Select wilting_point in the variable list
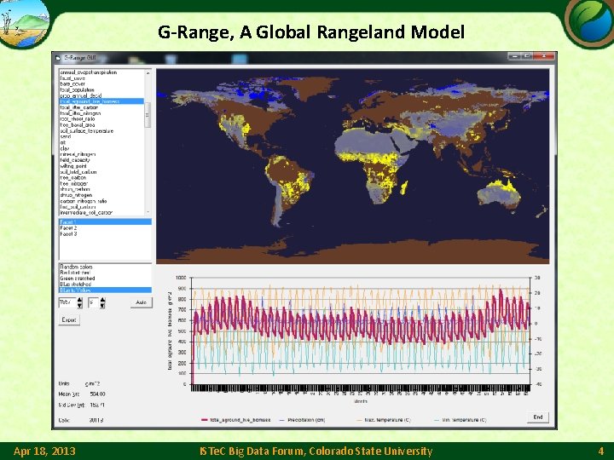This screenshot has width=614, height=460. click(73, 166)
